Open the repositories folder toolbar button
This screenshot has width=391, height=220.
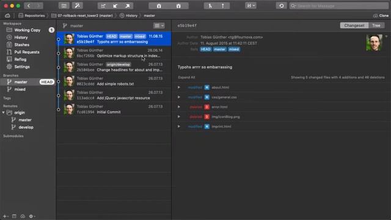coord(64,5)
